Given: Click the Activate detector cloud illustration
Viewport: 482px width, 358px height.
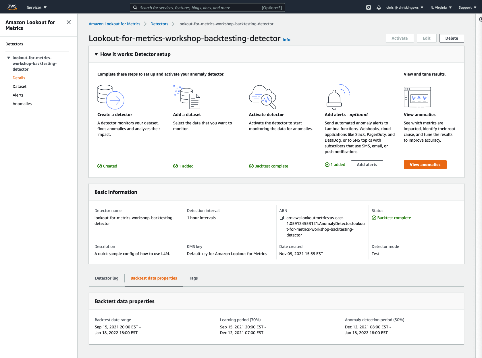Looking at the screenshot, I should click(263, 97).
